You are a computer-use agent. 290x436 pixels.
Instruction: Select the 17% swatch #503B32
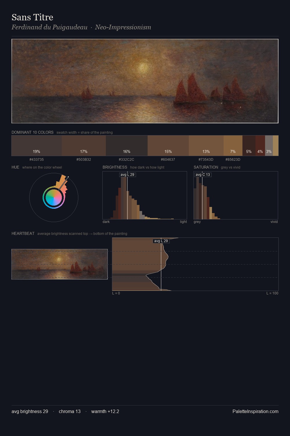tap(84, 146)
